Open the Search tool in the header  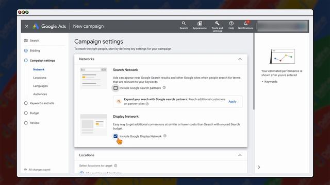click(x=184, y=25)
